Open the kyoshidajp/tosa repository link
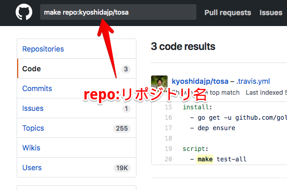 tap(200, 81)
